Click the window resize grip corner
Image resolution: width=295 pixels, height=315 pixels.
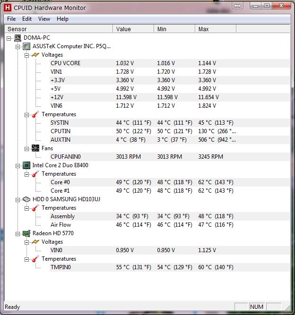pos(288,307)
